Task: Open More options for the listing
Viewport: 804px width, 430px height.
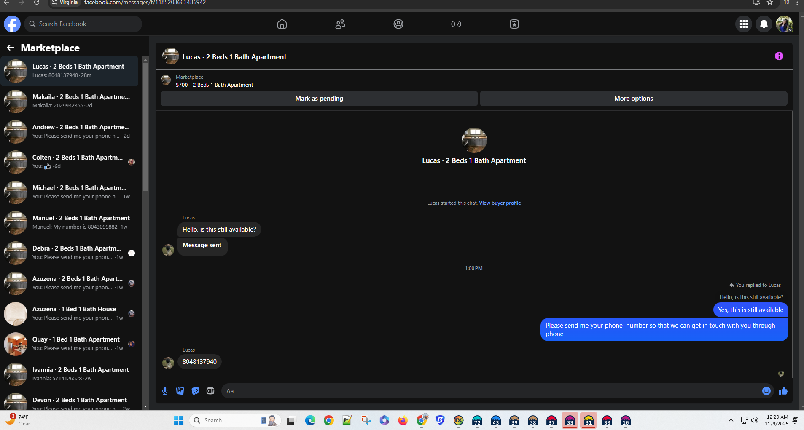Action: 633,99
